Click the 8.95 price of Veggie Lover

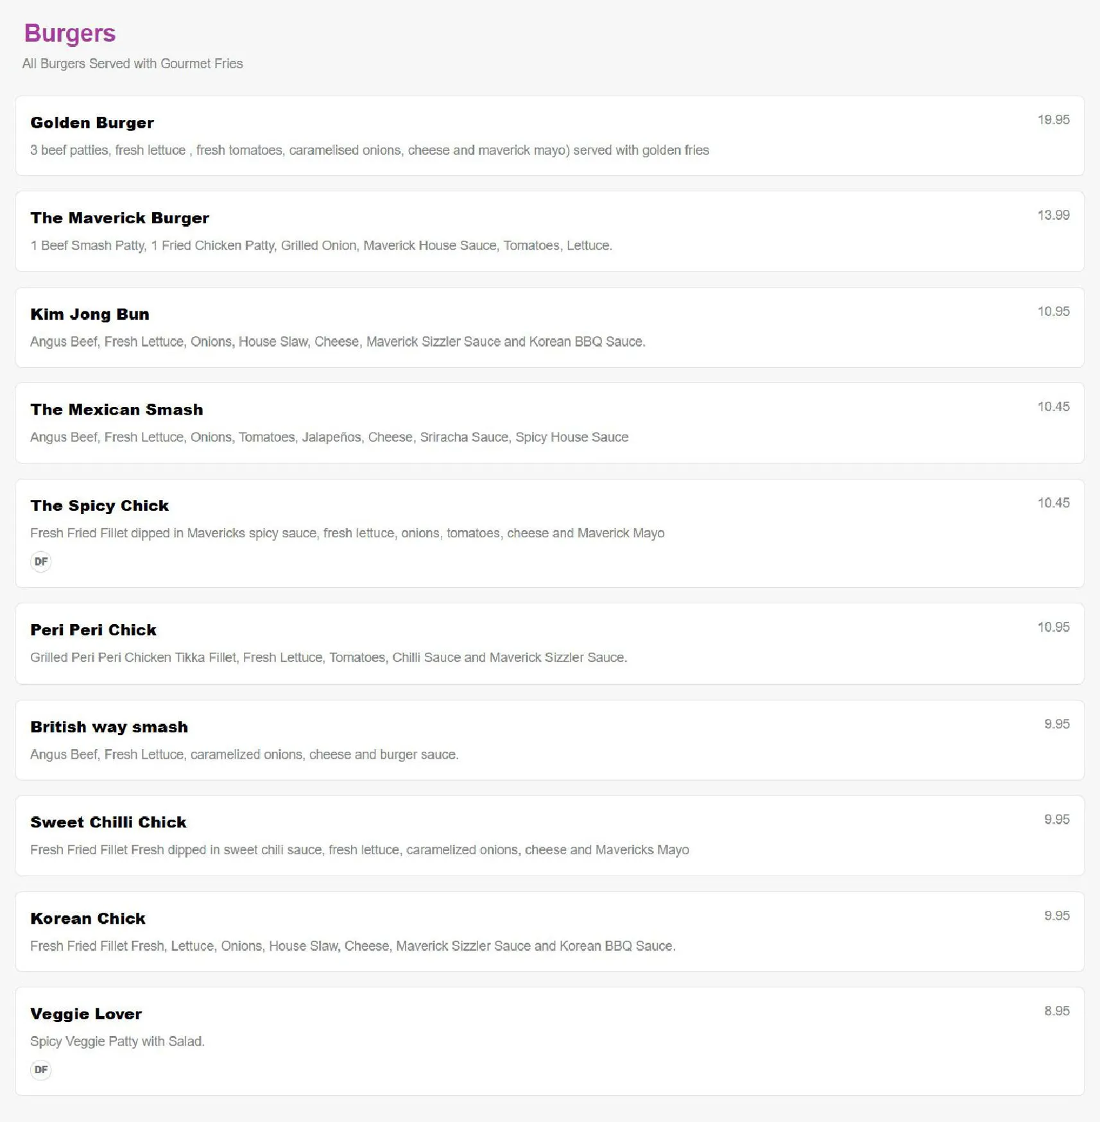pos(1056,1012)
